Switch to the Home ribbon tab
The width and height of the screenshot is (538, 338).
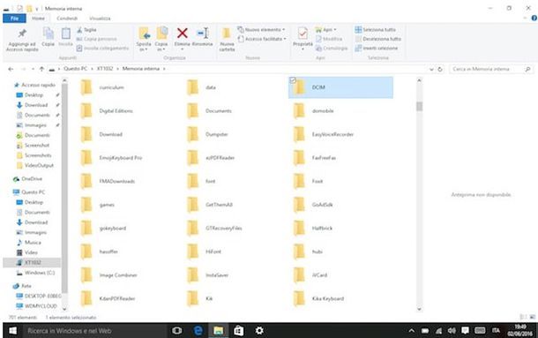(38, 19)
